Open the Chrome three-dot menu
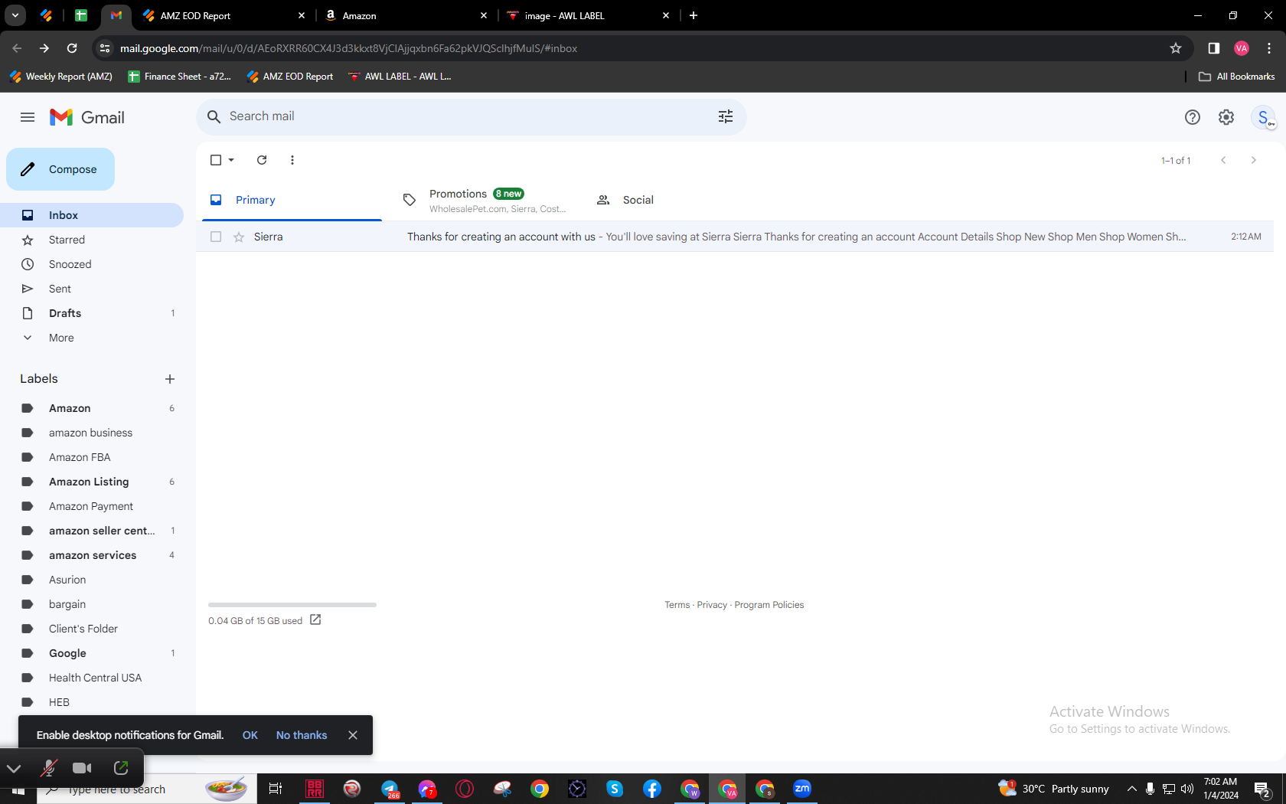The width and height of the screenshot is (1286, 804). [x=1269, y=48]
